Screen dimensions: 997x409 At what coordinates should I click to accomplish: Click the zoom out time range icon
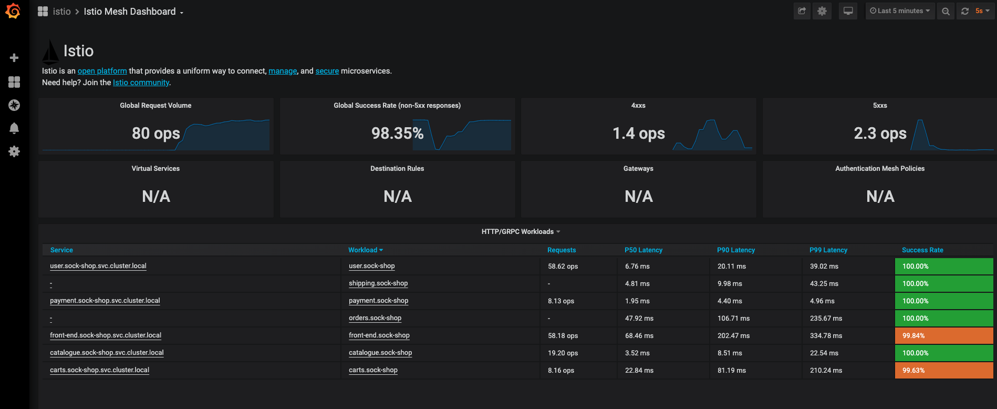[x=946, y=11]
